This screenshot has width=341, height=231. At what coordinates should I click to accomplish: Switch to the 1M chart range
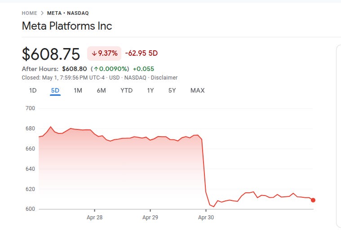click(78, 90)
